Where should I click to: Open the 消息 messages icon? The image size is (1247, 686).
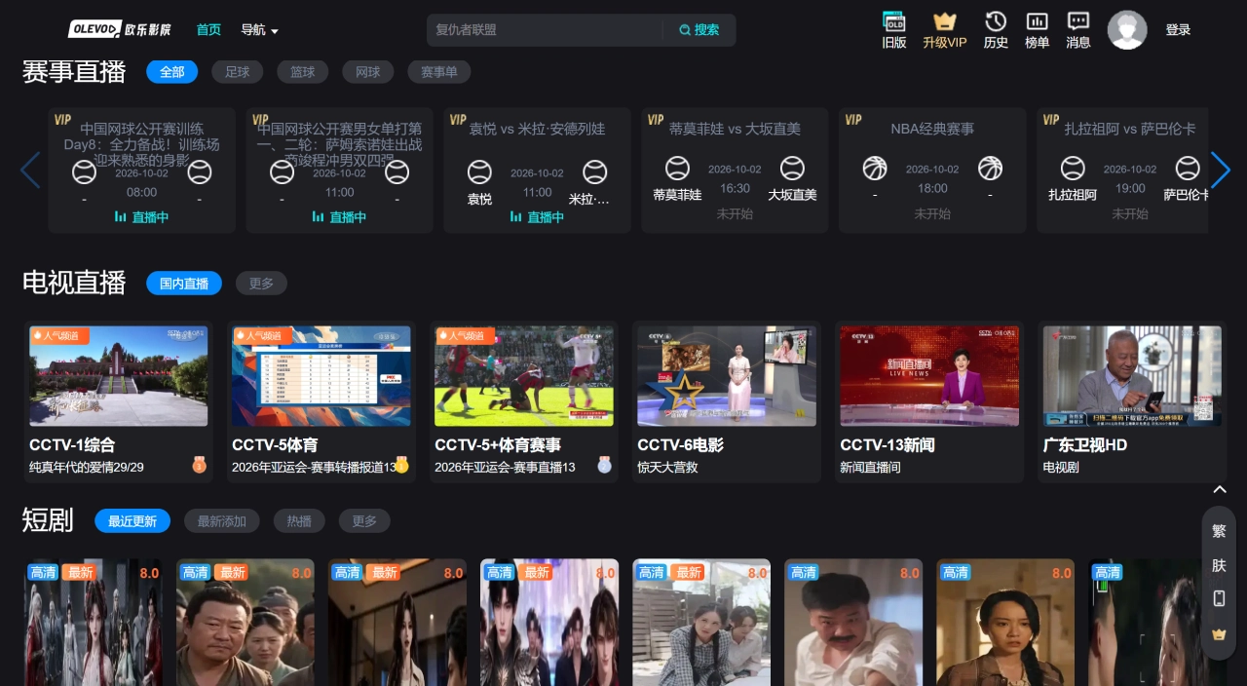coord(1077,21)
